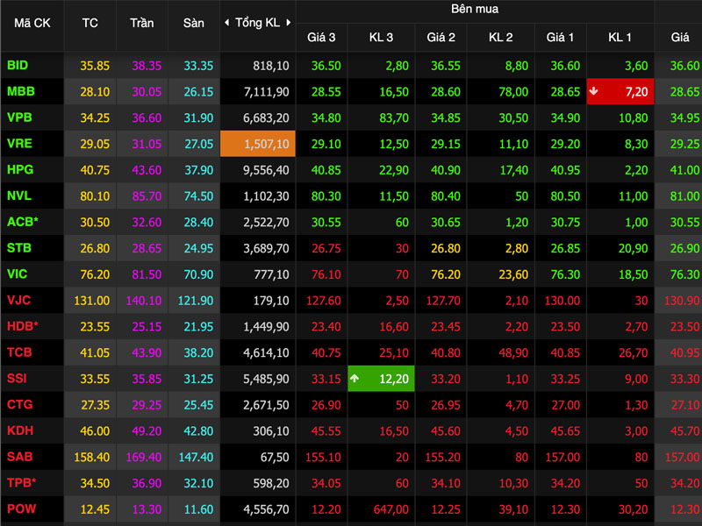Click the Bên mua group header

tap(475, 9)
